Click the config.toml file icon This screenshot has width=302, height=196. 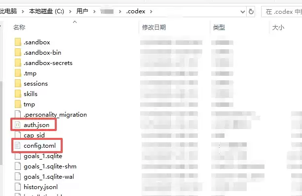(18, 145)
